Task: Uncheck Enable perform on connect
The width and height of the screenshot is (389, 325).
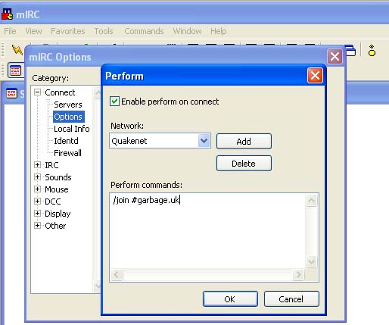Action: [114, 102]
